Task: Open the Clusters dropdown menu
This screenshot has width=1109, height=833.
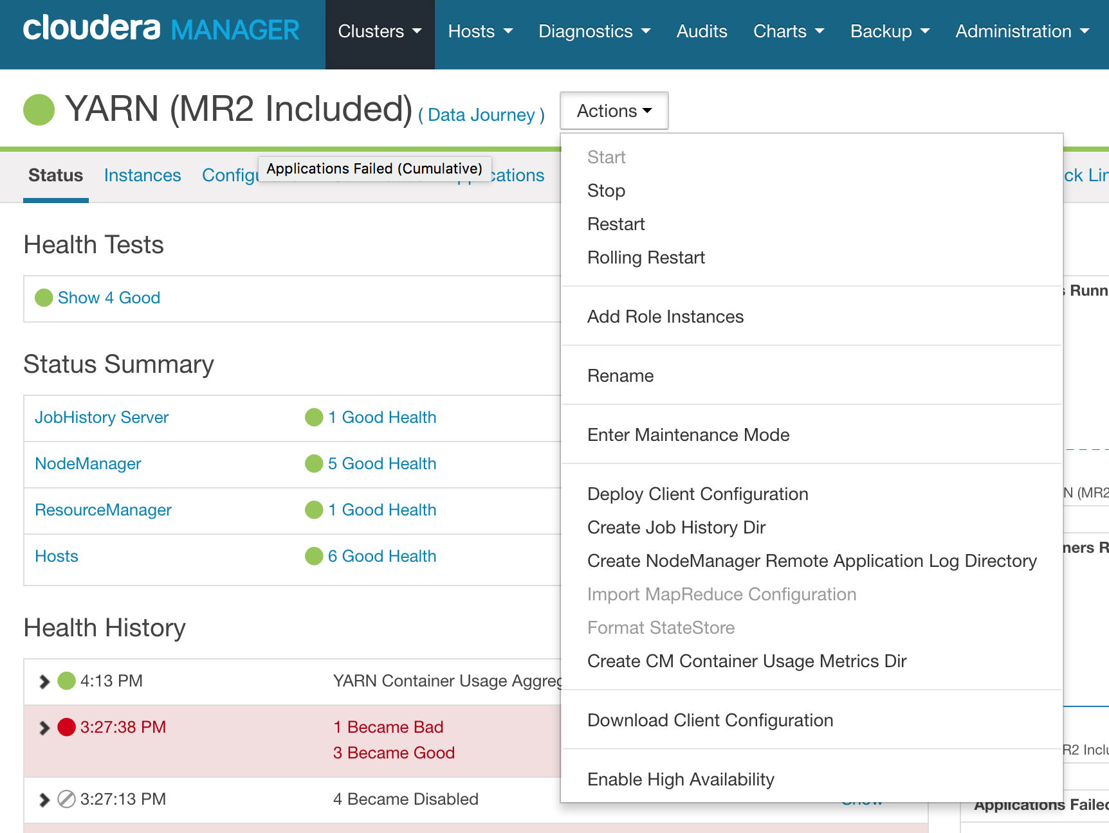Action: [x=379, y=31]
